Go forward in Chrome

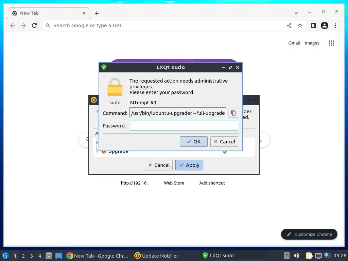[x=23, y=25]
